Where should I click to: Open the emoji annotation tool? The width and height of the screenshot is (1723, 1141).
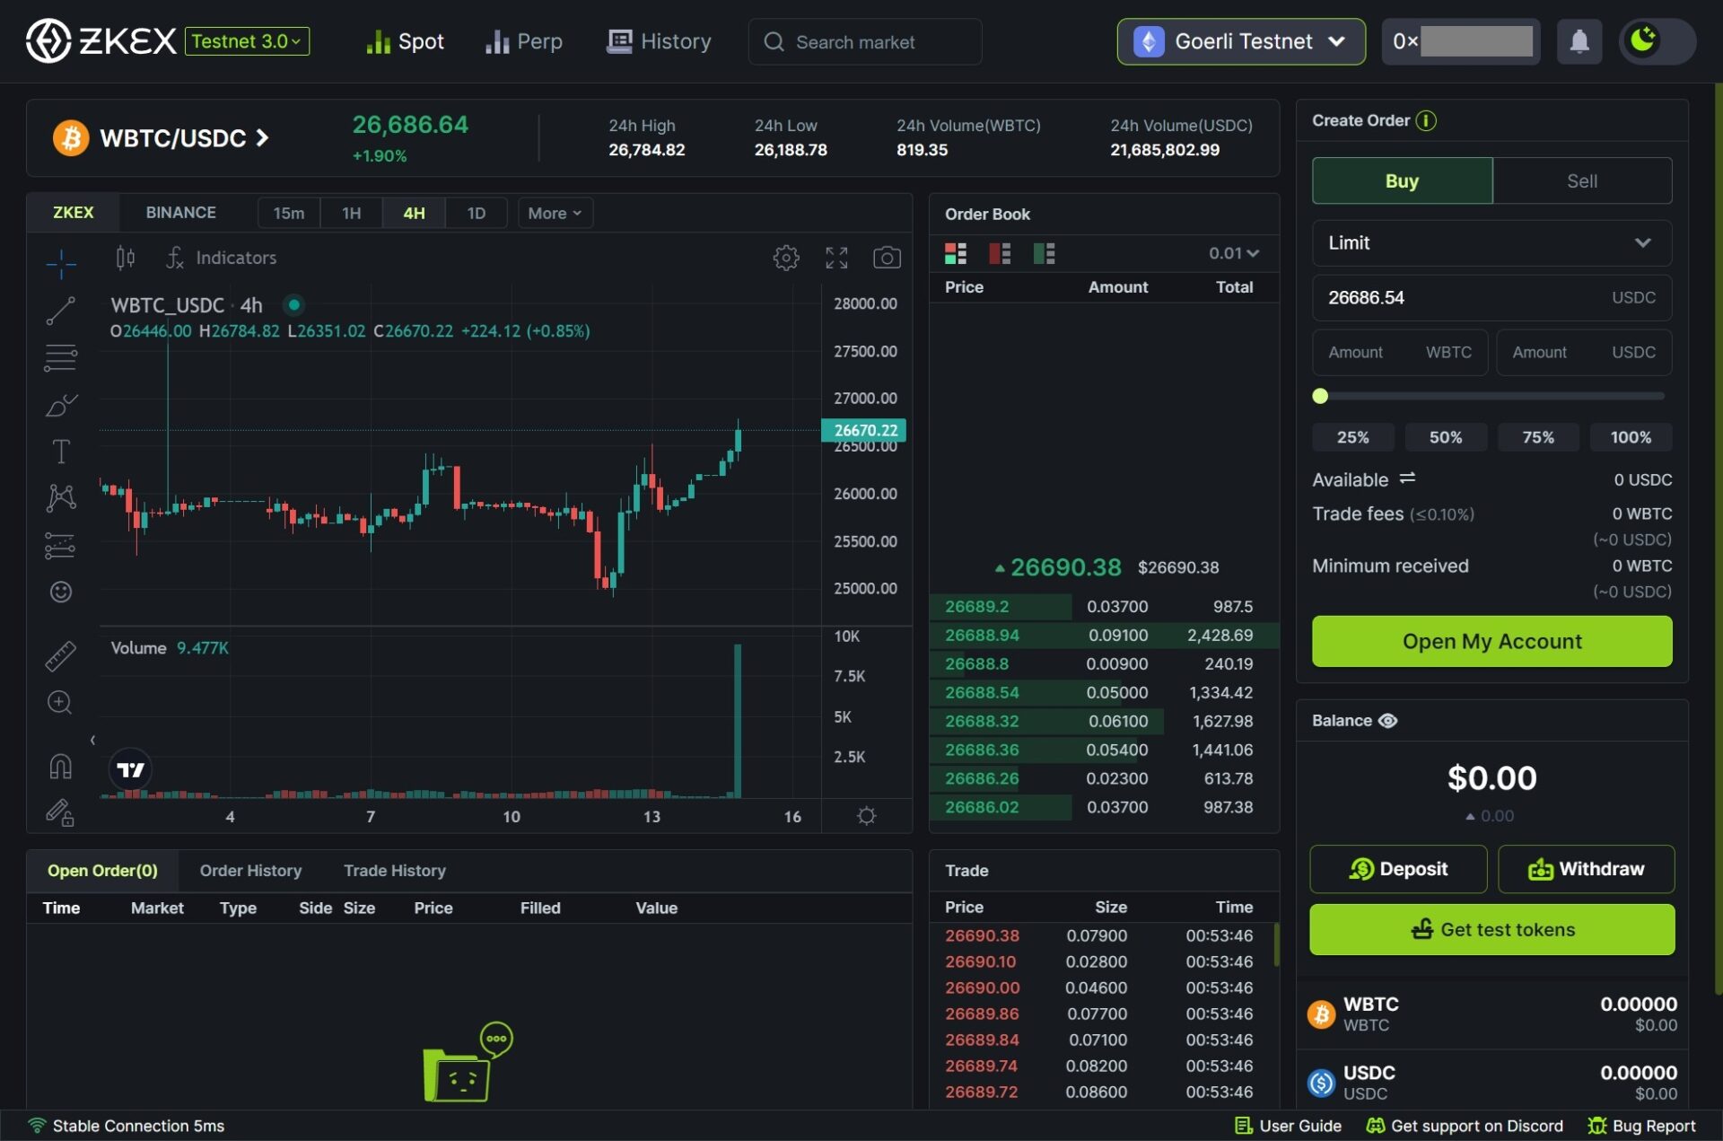click(x=60, y=592)
